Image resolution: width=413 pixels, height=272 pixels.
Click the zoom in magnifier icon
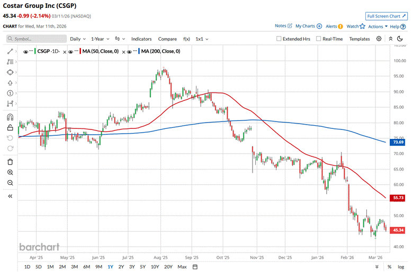tap(10, 172)
